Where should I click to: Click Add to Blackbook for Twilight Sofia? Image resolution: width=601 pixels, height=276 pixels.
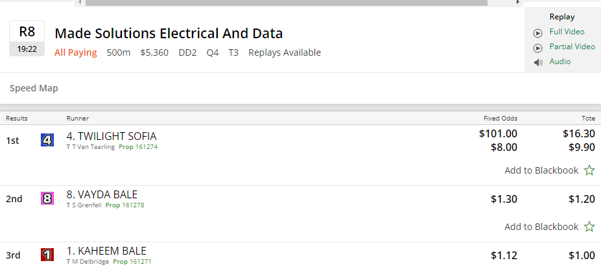[x=541, y=170]
